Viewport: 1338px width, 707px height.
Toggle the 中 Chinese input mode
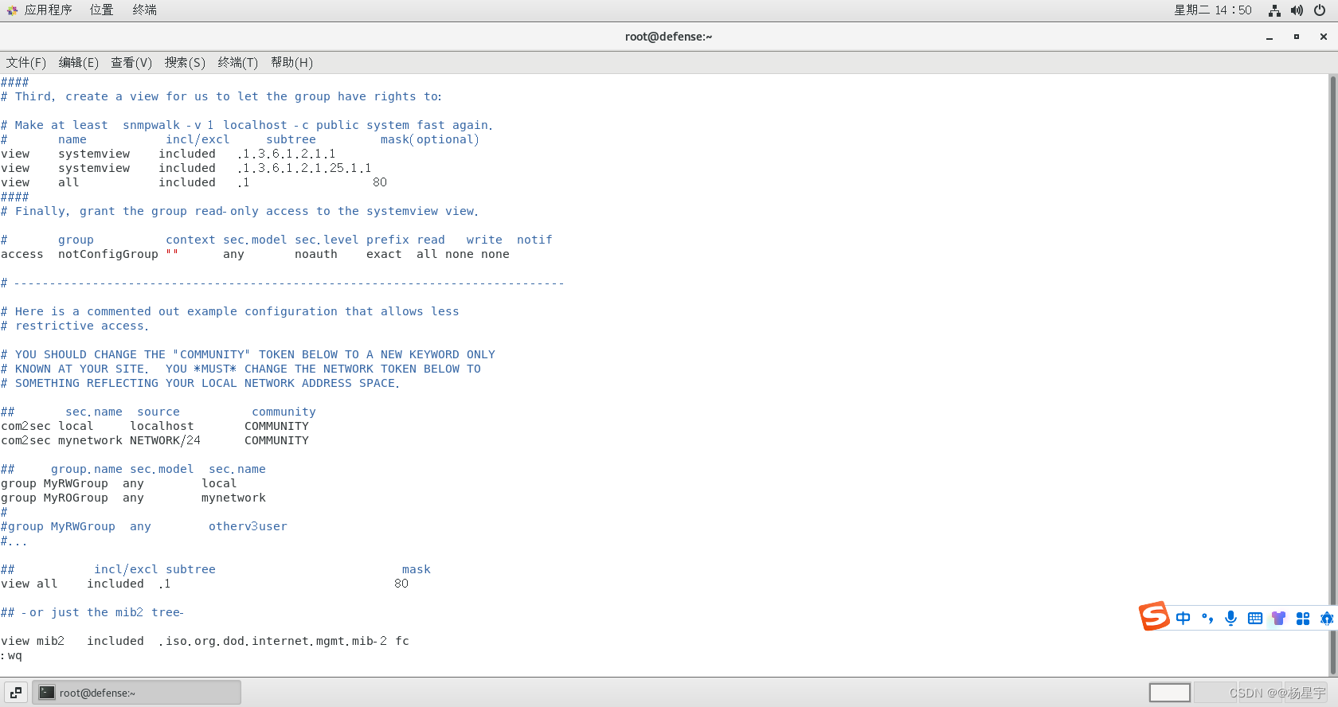[x=1183, y=619]
